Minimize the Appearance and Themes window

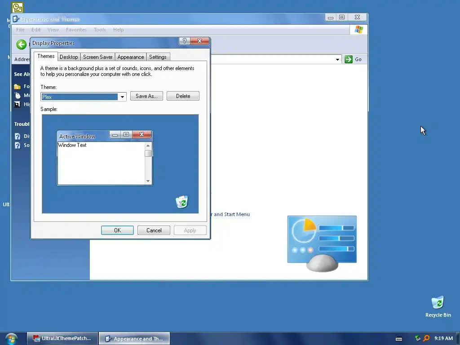tap(331, 18)
